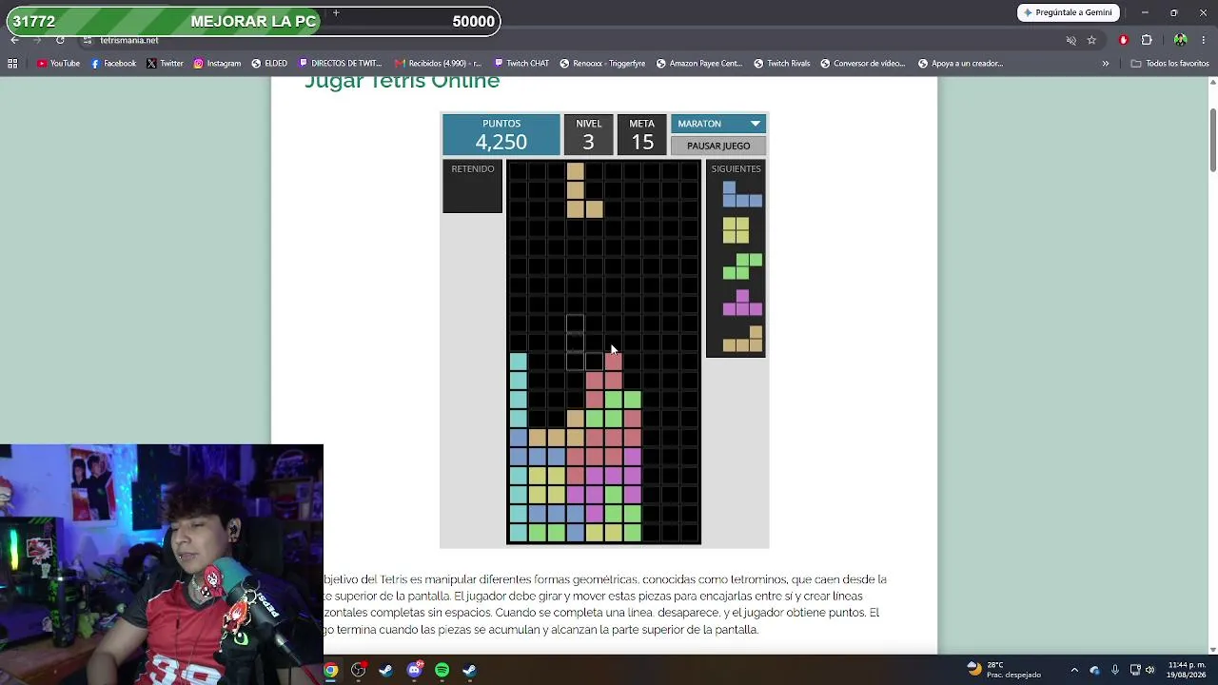Go back using browser back arrow
The height and width of the screenshot is (685, 1218).
14,40
